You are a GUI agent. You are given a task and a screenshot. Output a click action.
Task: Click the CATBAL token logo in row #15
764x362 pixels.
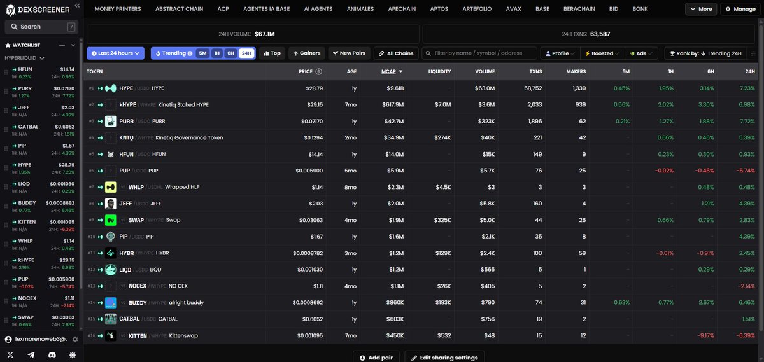tap(111, 319)
